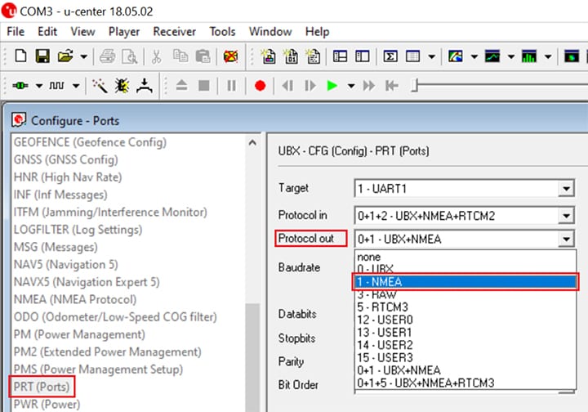Click the Fast Forward button
The height and width of the screenshot is (412, 588).
pos(369,86)
